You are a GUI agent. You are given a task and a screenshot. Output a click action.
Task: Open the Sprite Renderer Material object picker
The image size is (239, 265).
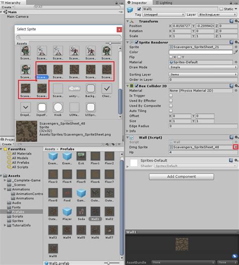pos(236,62)
